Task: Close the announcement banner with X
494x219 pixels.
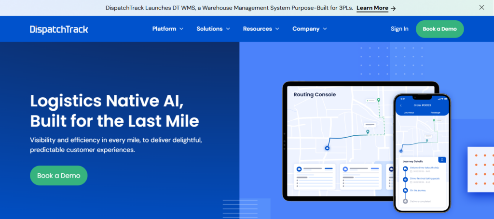Action: (481, 7)
